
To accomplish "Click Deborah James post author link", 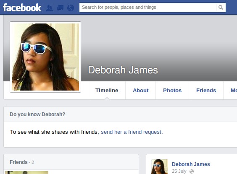I will click(191, 164).
